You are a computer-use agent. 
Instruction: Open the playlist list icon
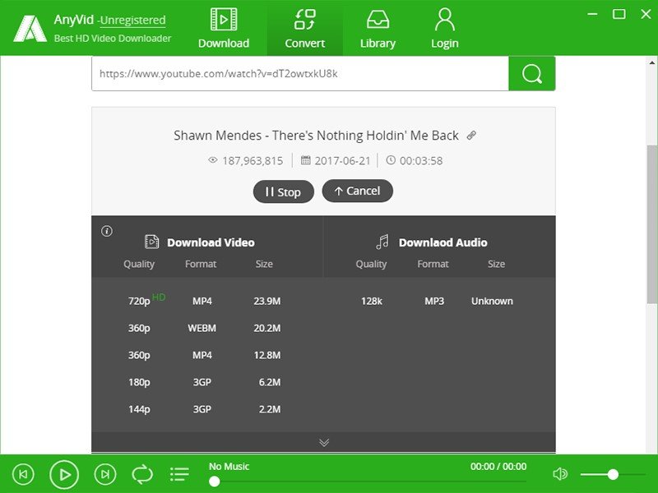pyautogui.click(x=179, y=474)
